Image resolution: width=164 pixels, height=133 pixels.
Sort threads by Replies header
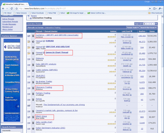pos(142,31)
